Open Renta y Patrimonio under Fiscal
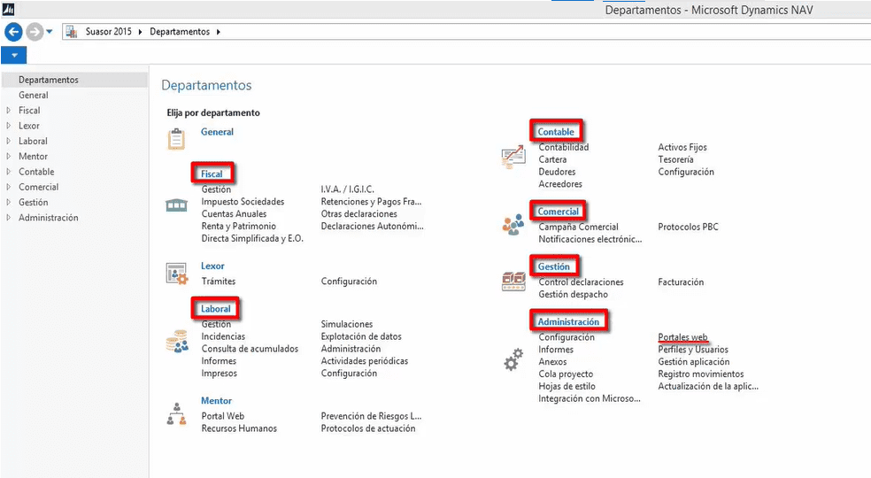Screen dimensions: 871x478 238,227
